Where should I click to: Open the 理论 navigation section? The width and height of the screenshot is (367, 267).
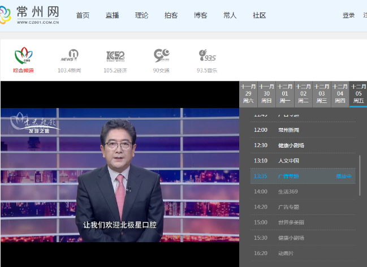[141, 15]
